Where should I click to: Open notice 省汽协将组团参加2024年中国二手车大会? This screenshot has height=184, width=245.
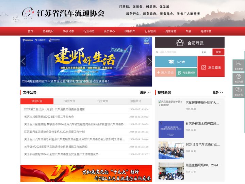[x=49, y=117]
